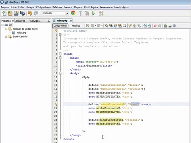Open the <default> configuration dropdown
The image size is (191, 143).
(55, 13)
